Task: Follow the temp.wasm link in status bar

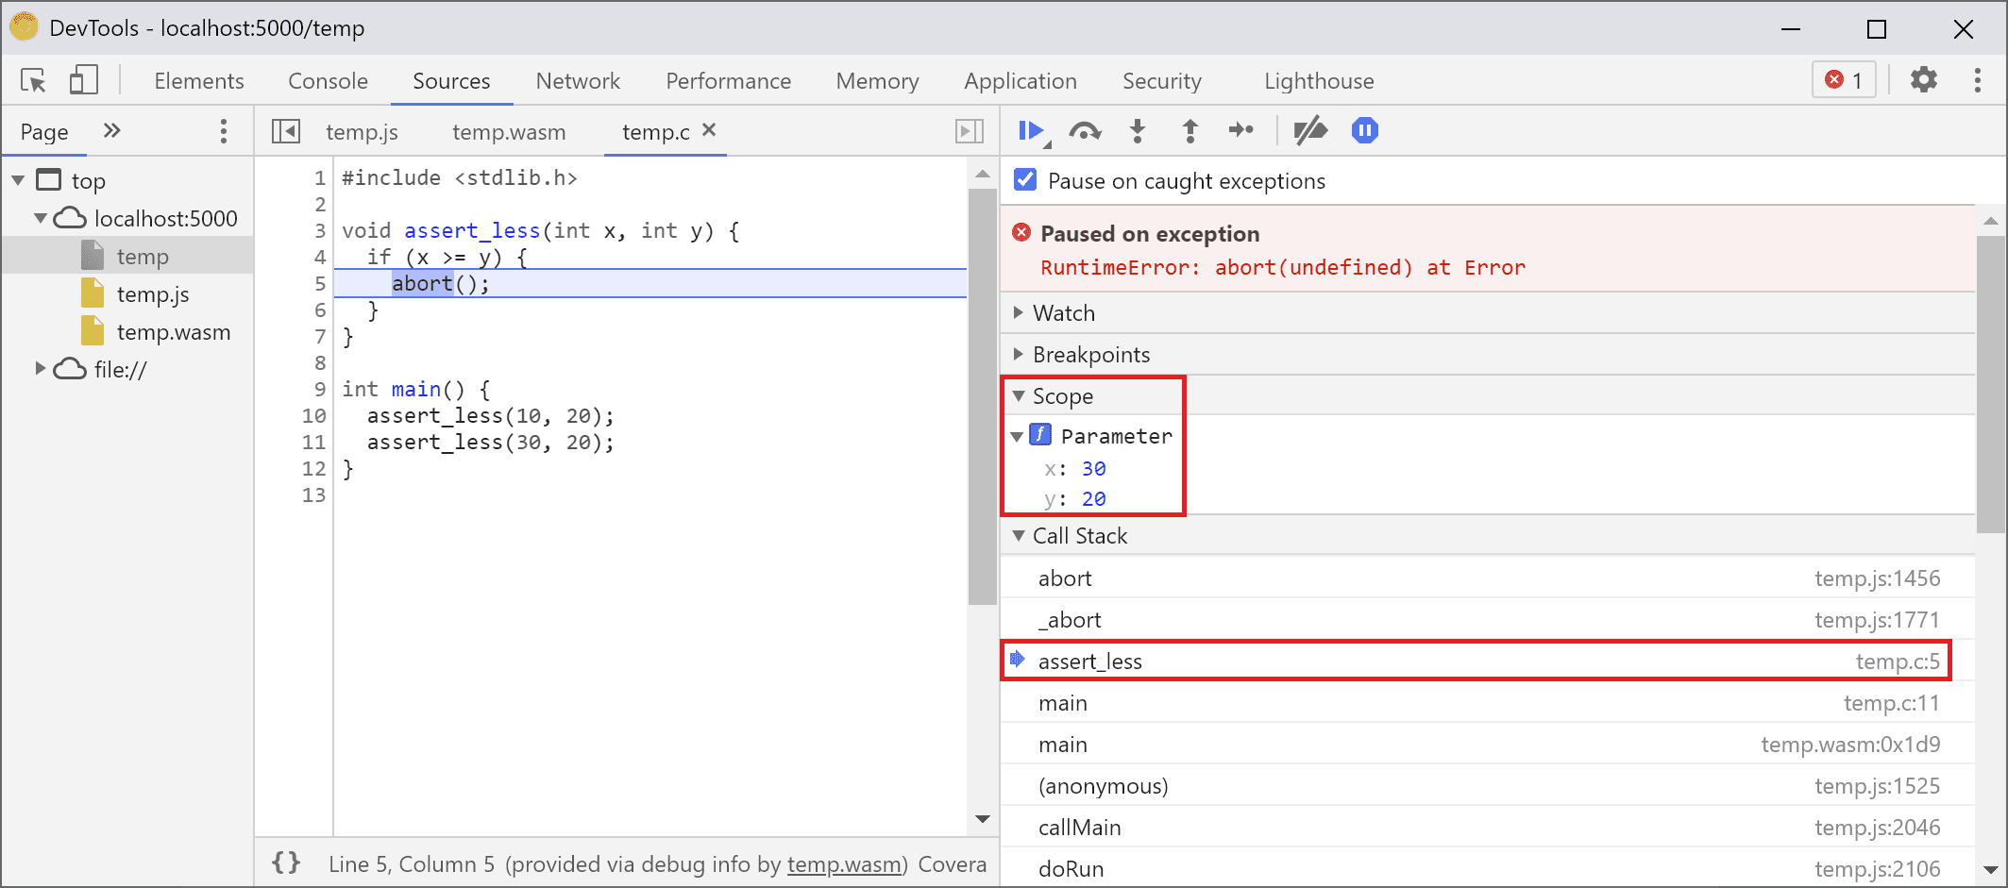Action: click(843, 864)
